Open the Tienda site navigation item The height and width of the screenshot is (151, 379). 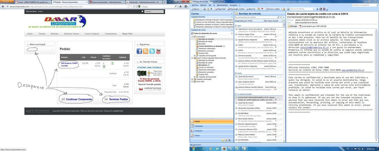[x=42, y=34]
